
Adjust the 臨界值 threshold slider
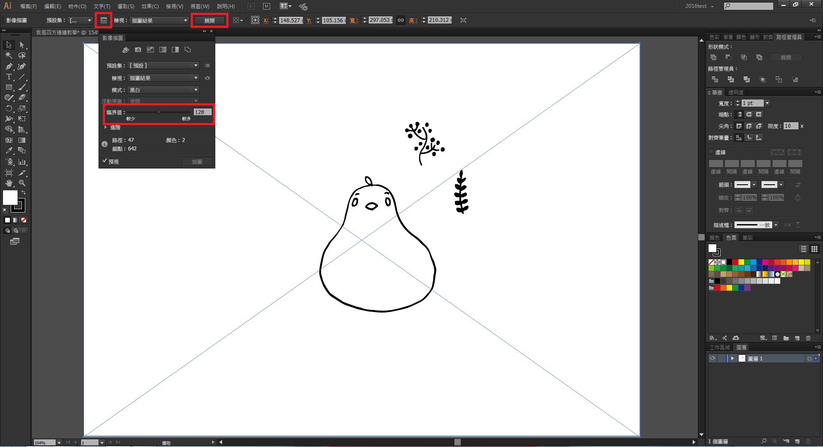(159, 112)
